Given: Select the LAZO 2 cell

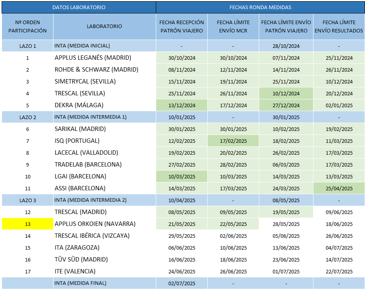Looking at the screenshot, I should (x=27, y=117).
